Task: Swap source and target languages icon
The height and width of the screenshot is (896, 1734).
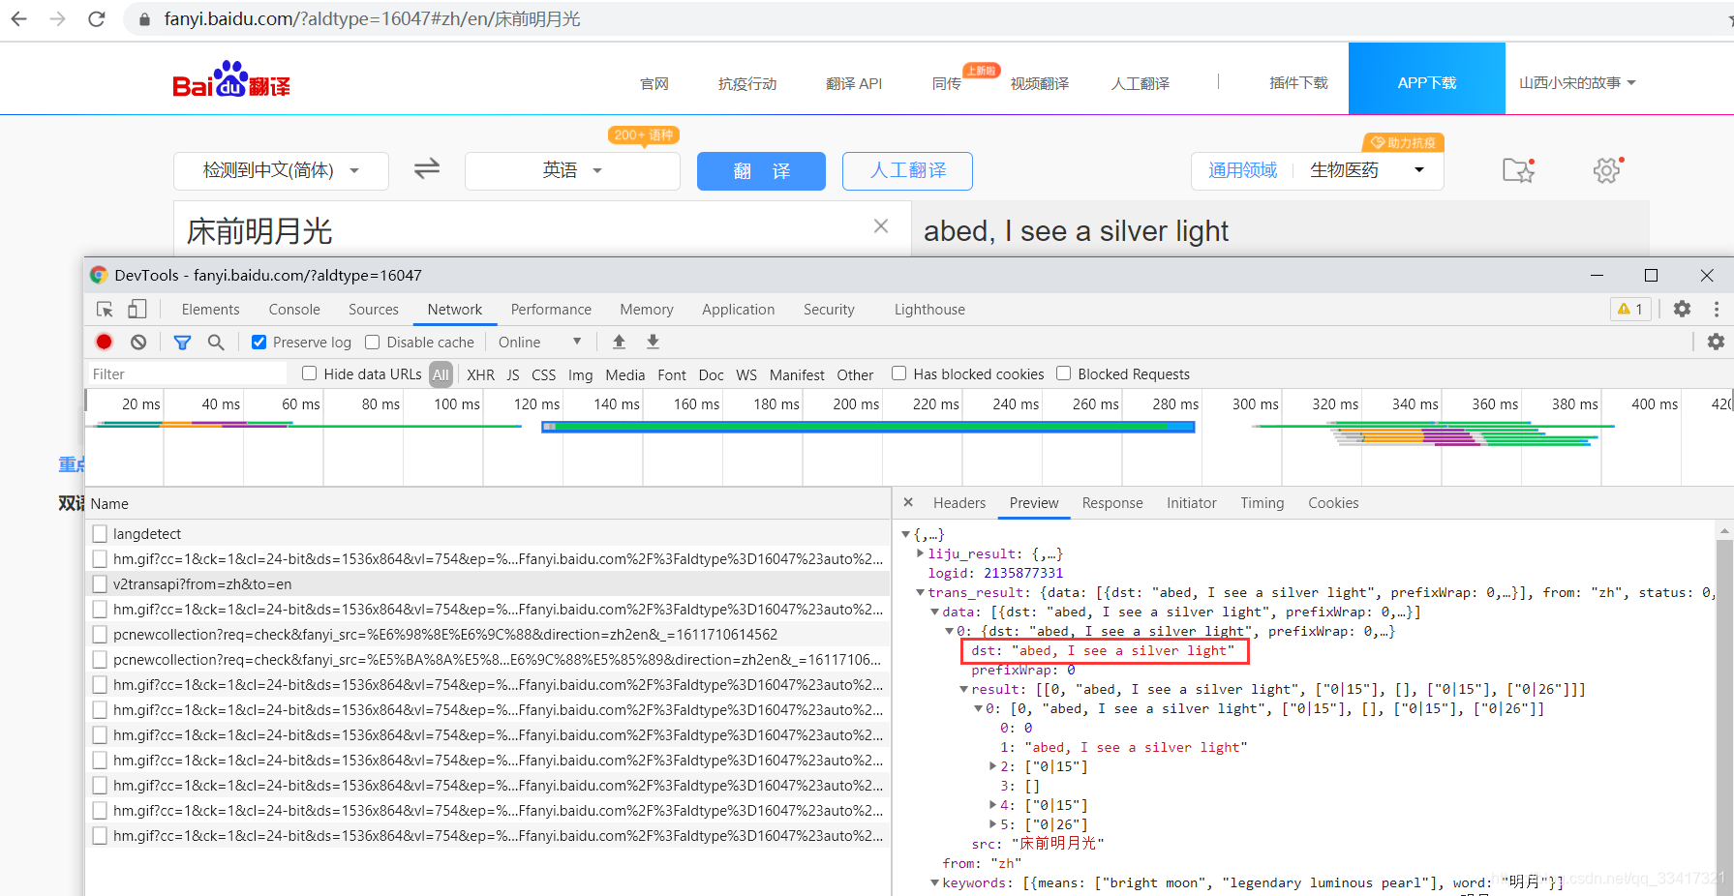Action: 427,169
